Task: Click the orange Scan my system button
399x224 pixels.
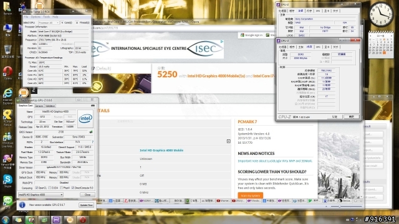Action: click(251, 195)
